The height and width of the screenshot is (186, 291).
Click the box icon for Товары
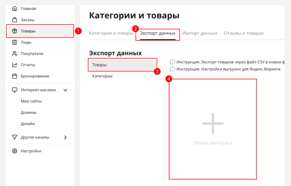pyautogui.click(x=15, y=31)
